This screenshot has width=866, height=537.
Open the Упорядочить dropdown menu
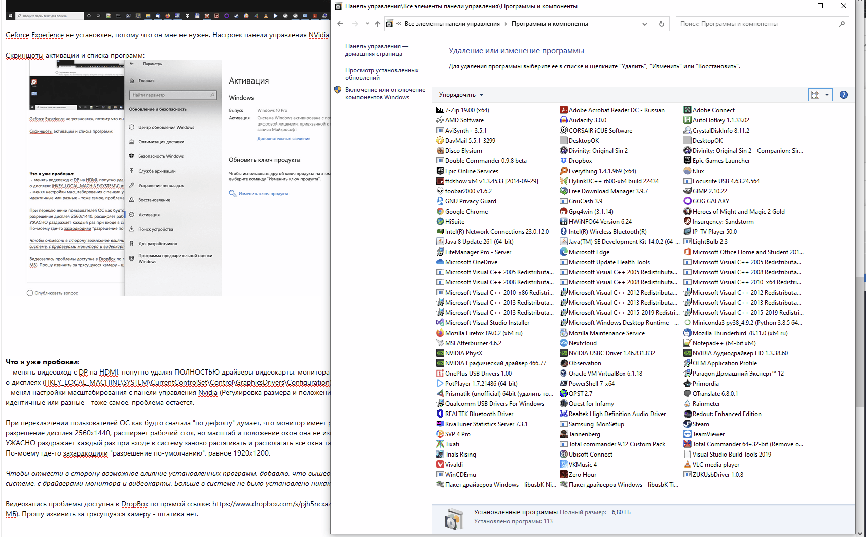[x=461, y=95]
